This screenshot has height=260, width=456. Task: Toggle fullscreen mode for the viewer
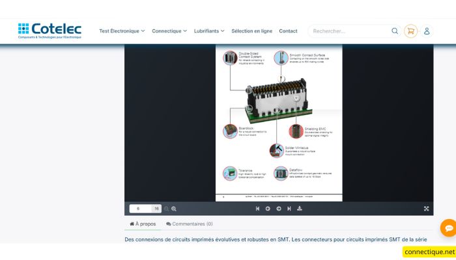pos(426,209)
